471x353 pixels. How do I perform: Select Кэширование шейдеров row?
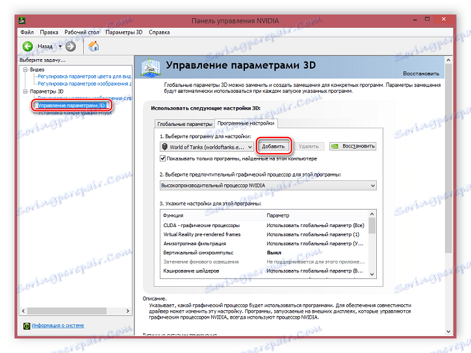[x=264, y=271]
